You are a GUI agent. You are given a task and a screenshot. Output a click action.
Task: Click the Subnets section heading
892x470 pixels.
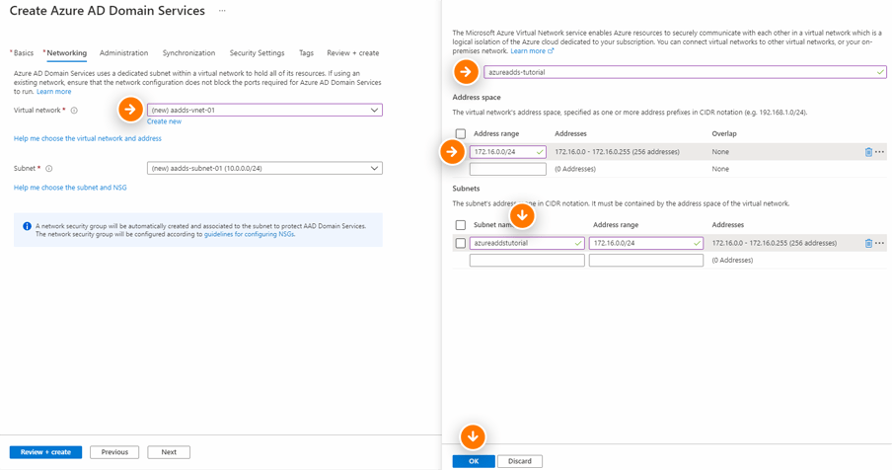pos(466,189)
